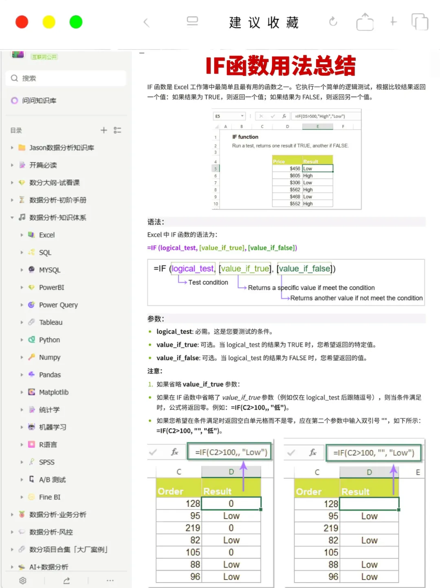Screen dimensions: 440x588
Task: Collapse 数据分析-知识体系 section
Action: pyautogui.click(x=12, y=218)
